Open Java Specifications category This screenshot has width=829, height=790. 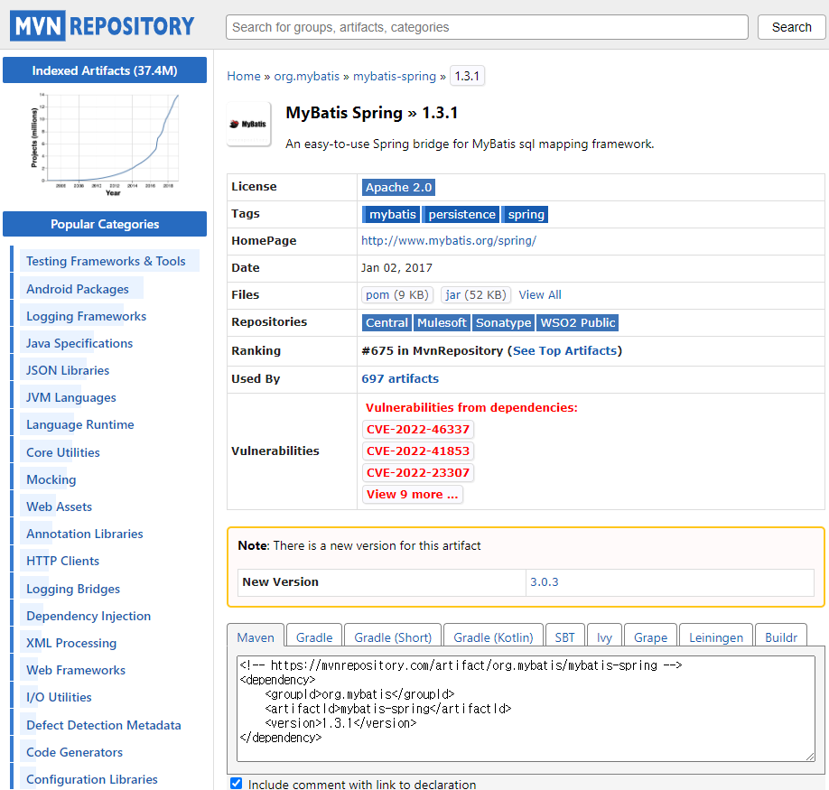point(79,343)
